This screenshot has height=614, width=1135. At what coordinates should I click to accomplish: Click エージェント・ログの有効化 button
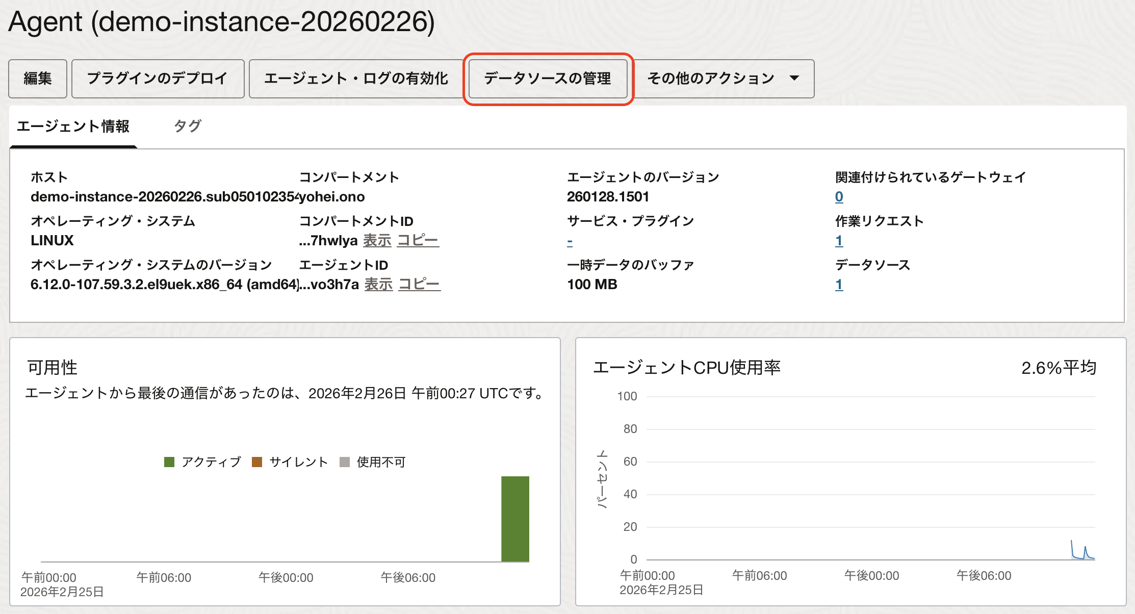pyautogui.click(x=356, y=79)
